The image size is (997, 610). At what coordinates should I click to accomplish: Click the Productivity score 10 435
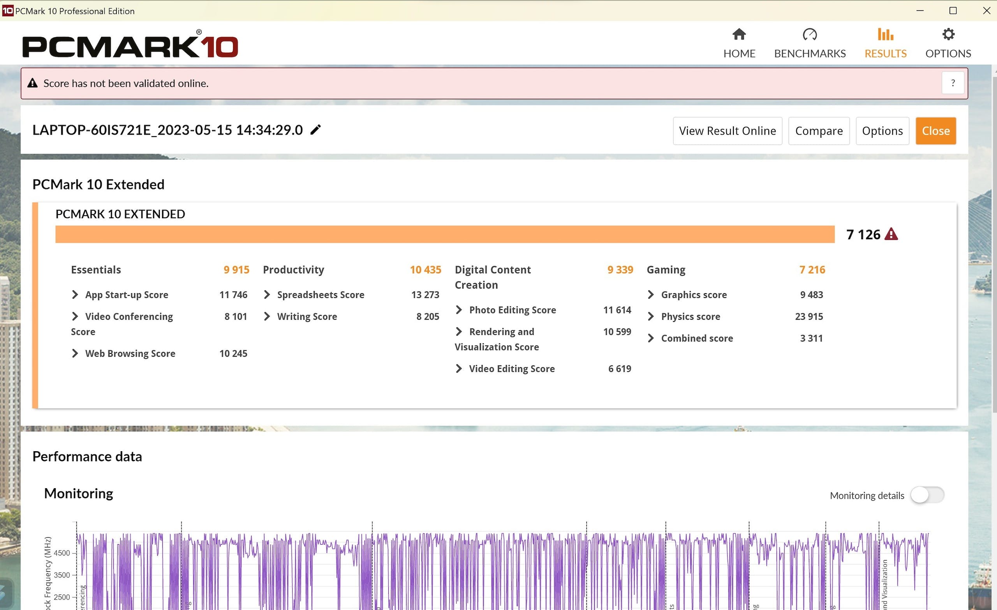pos(425,269)
